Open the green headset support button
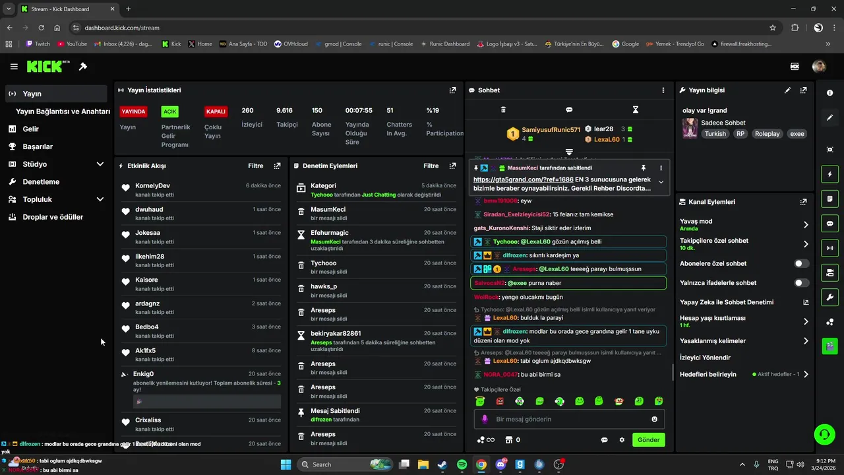 click(824, 434)
